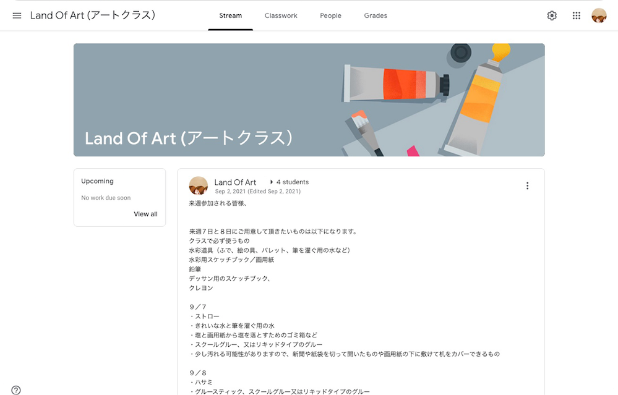The width and height of the screenshot is (618, 395).
Task: Open the main hamburger menu
Action: click(x=17, y=15)
